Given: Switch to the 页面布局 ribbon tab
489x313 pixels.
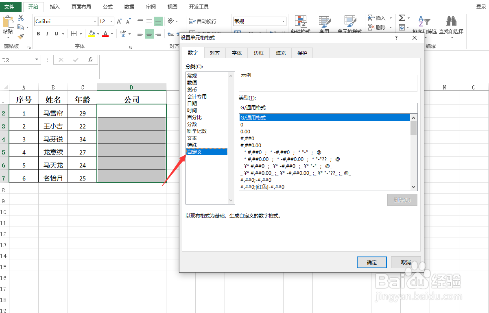Looking at the screenshot, I should click(x=81, y=7).
